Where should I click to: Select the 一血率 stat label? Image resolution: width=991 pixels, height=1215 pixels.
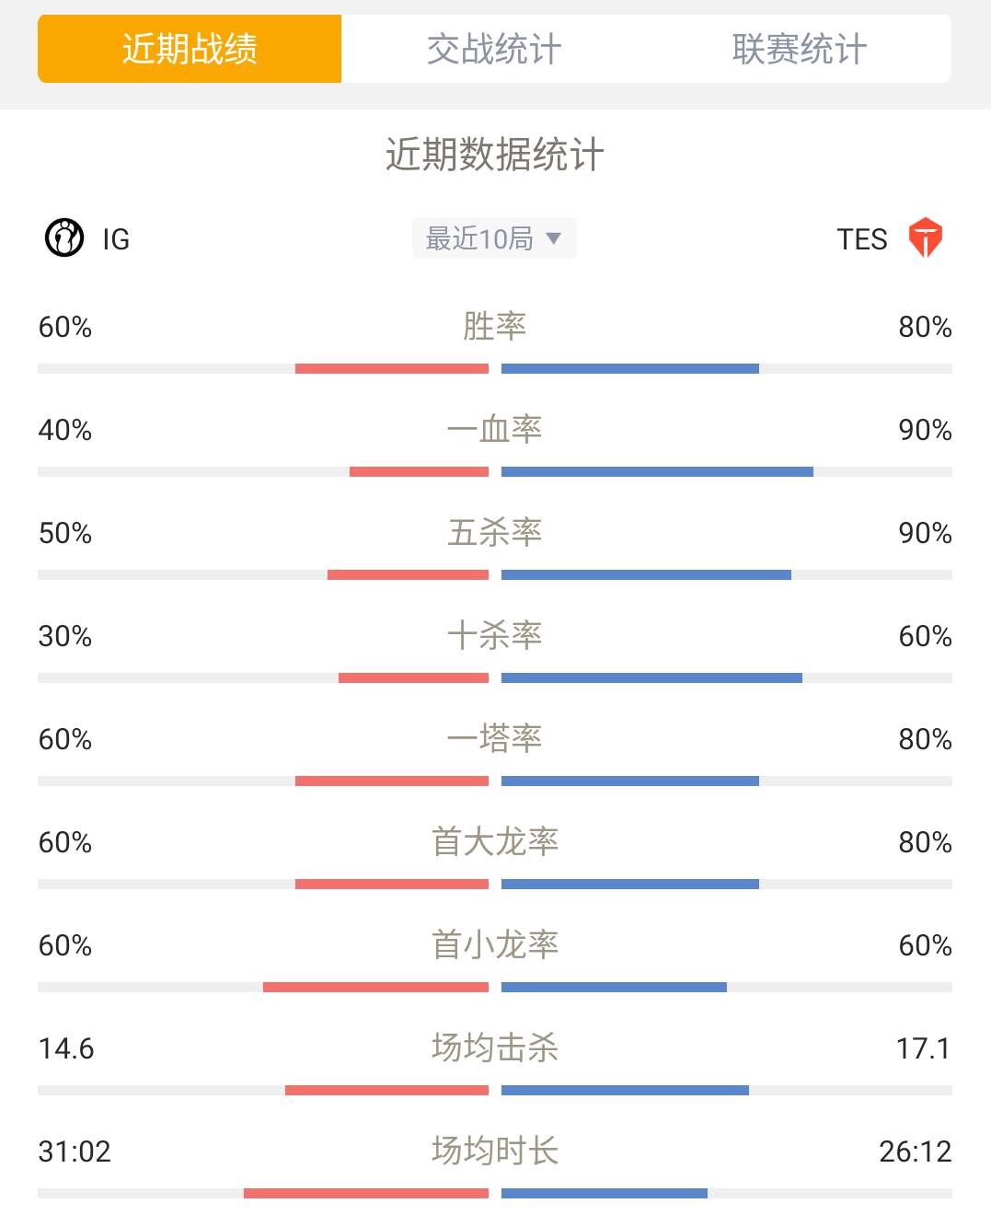(x=495, y=429)
